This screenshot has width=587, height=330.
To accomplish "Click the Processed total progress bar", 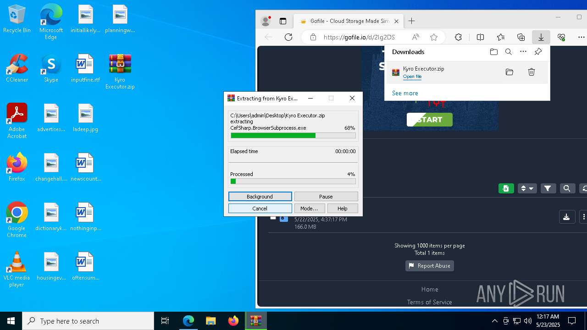I will tap(293, 181).
